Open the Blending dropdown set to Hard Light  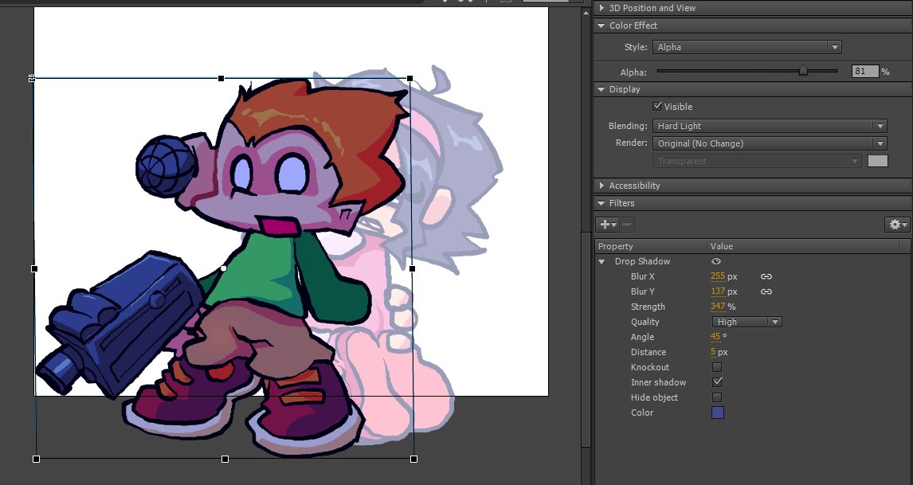click(x=769, y=126)
